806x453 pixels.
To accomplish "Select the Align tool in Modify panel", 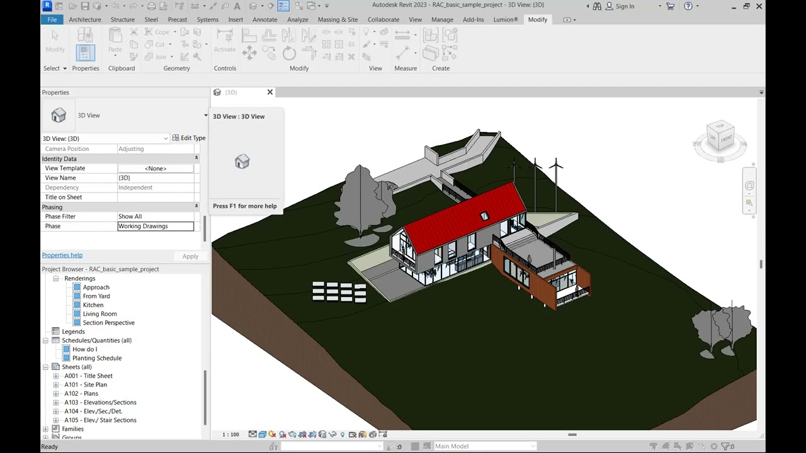I will click(249, 35).
